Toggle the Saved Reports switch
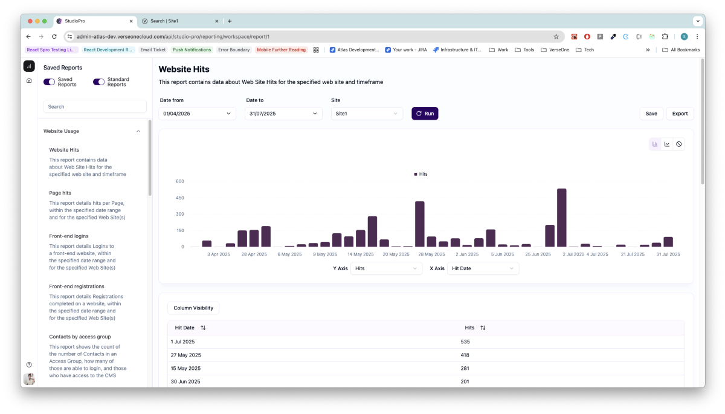The image size is (725, 414). (49, 82)
